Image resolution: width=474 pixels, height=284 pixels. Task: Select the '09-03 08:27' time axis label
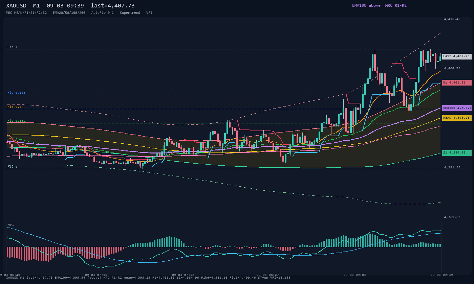point(268,275)
